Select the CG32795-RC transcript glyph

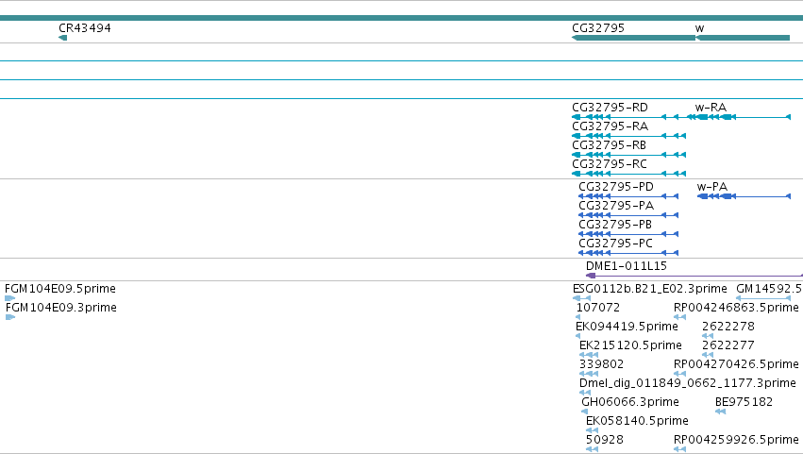click(x=628, y=174)
